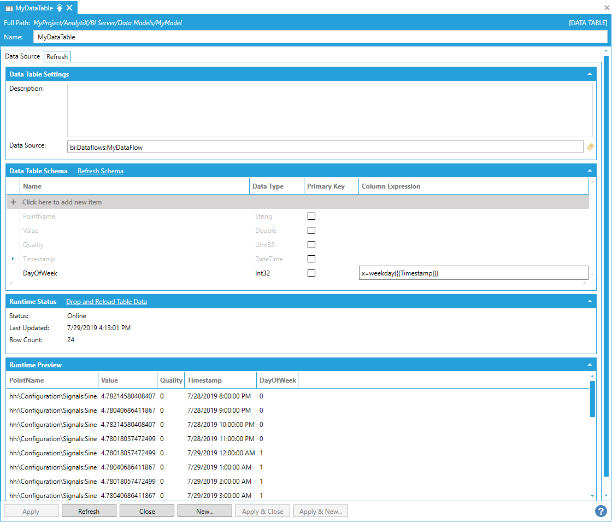Switch to the Refresh tab
Viewport: 612px width, 522px height.
coord(57,57)
